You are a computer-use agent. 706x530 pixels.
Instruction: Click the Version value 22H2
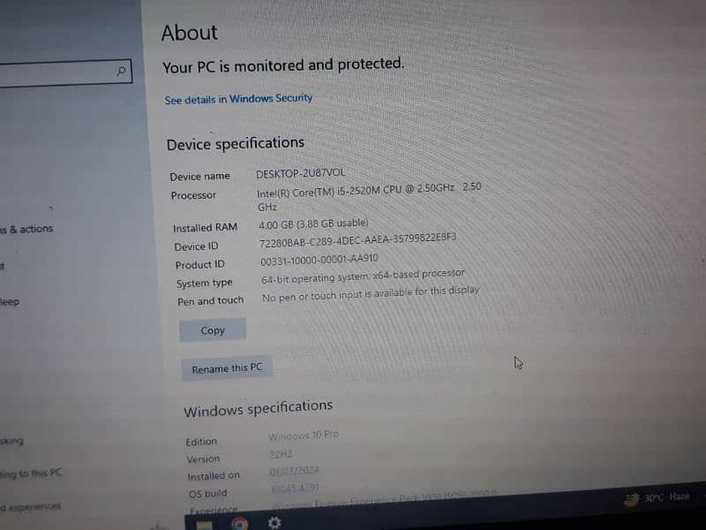[x=281, y=454]
